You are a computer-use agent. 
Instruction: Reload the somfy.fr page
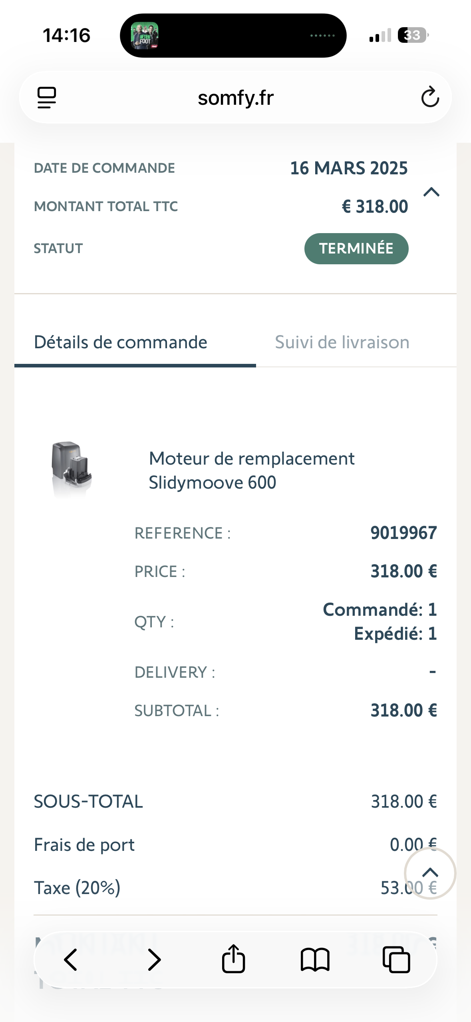point(430,97)
